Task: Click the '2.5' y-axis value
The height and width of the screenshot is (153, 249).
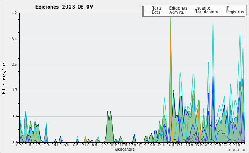Action: click(x=14, y=65)
